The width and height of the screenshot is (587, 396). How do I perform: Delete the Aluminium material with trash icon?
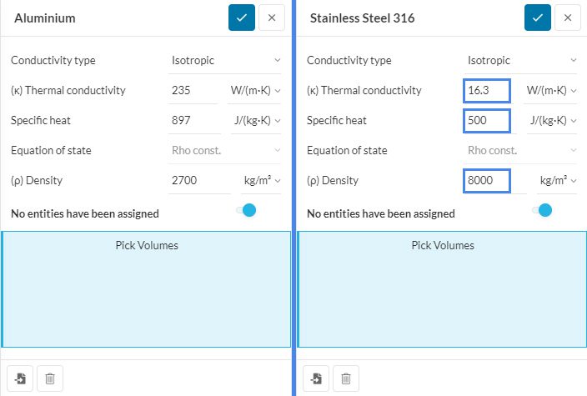(50, 378)
